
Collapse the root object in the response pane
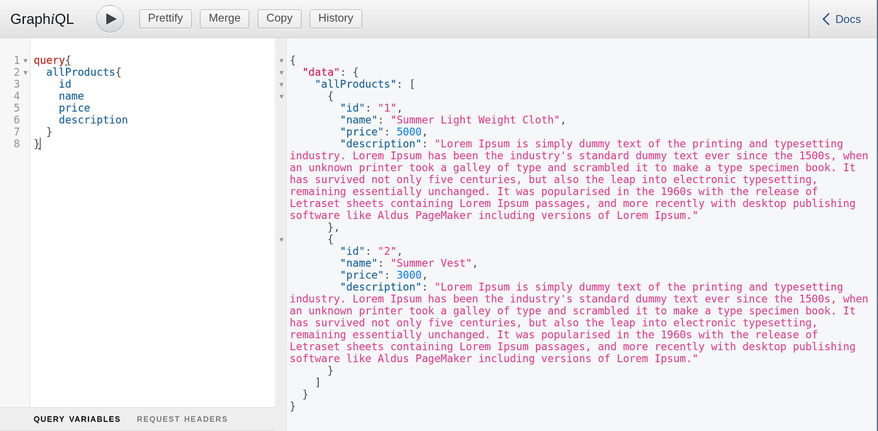click(x=281, y=60)
